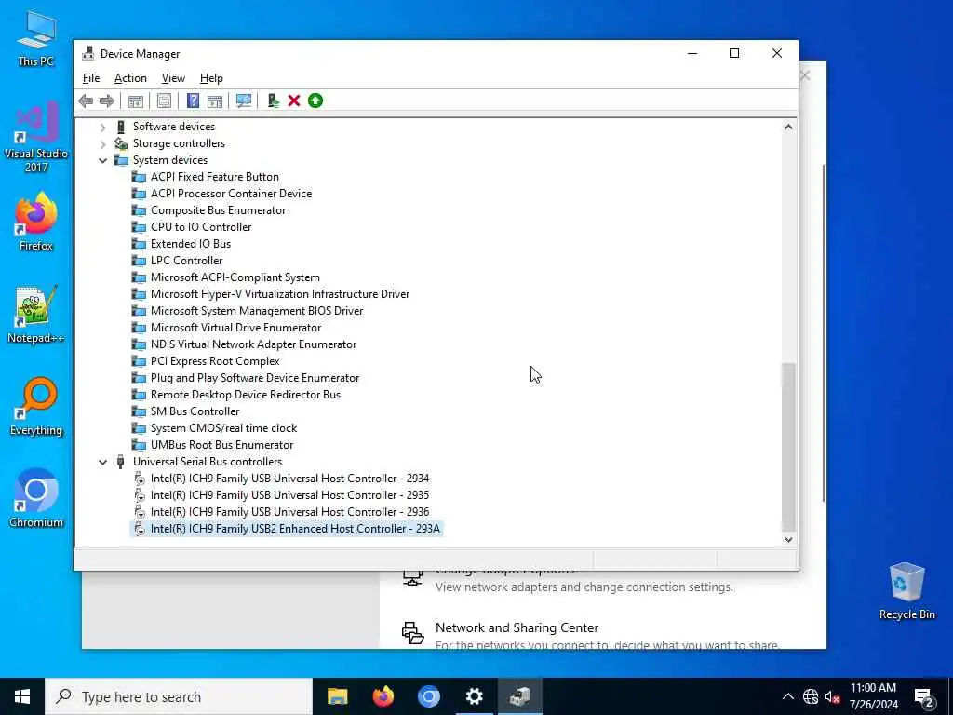Select Microsoft Hyper-V Virtualization Infrastructure Driver
The width and height of the screenshot is (953, 715).
(280, 294)
